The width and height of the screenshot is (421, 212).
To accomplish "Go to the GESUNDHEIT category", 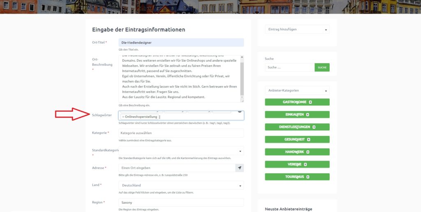I will pyautogui.click(x=297, y=140).
